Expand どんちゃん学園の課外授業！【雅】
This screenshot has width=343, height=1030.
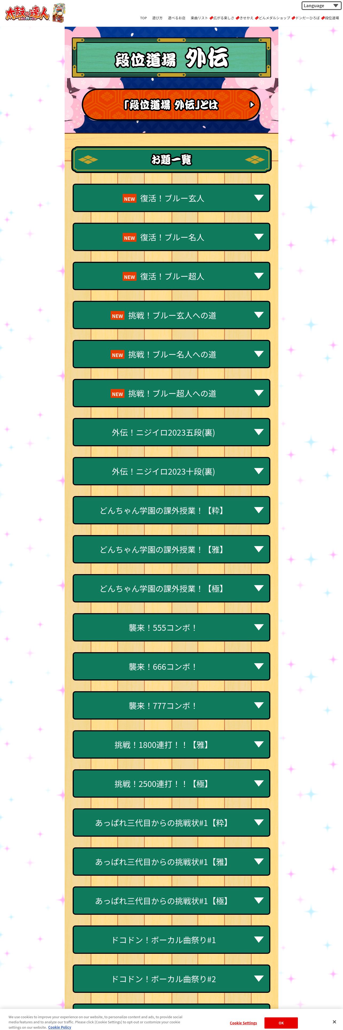tap(171, 549)
